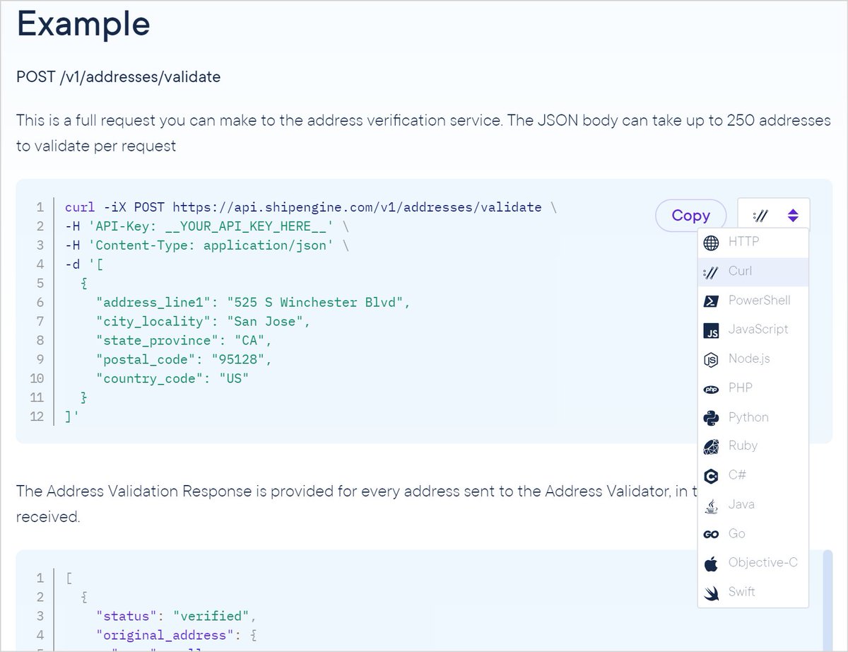Viewport: 848px width, 652px height.
Task: Select PHP from the dropdown list
Action: pyautogui.click(x=753, y=388)
